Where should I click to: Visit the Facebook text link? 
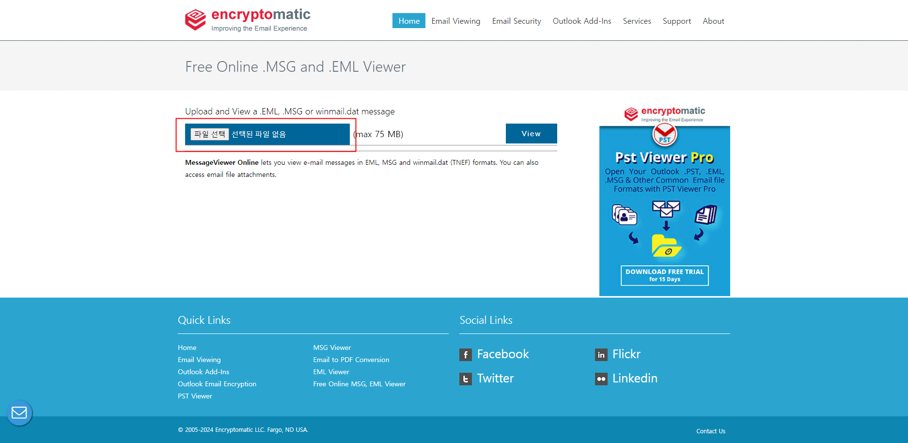coord(503,354)
